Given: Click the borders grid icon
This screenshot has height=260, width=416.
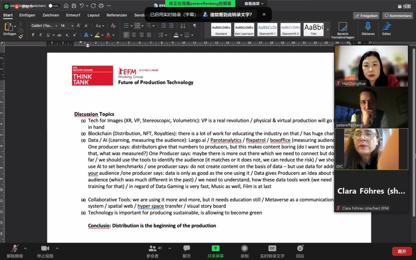Looking at the screenshot, I should 187,35.
